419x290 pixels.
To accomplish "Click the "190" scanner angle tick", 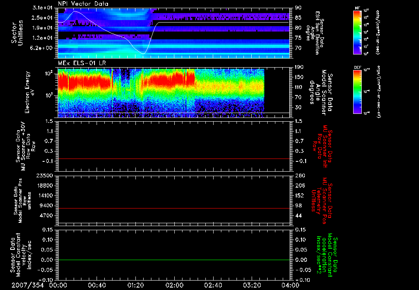I will (x=299, y=67).
